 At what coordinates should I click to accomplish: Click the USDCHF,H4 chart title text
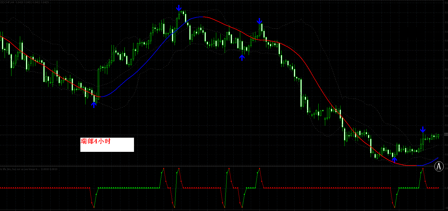(x=7, y=2)
